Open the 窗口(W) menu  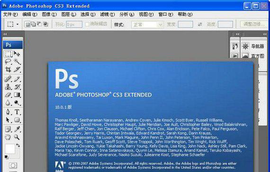click(166, 15)
